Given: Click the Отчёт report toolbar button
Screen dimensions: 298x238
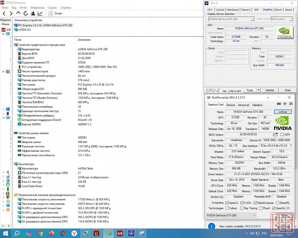Looking at the screenshot, I should (55, 13).
